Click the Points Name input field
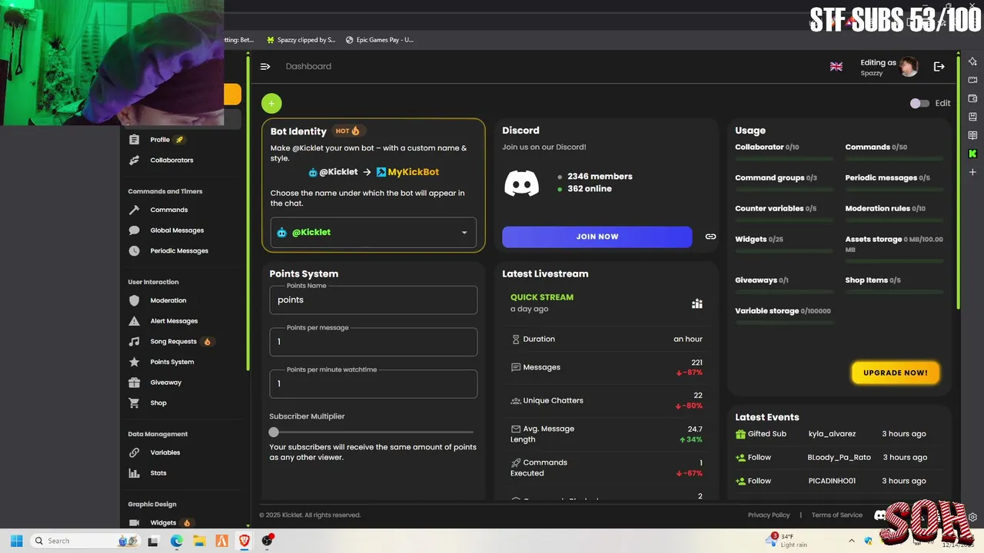The image size is (984, 553). click(373, 300)
